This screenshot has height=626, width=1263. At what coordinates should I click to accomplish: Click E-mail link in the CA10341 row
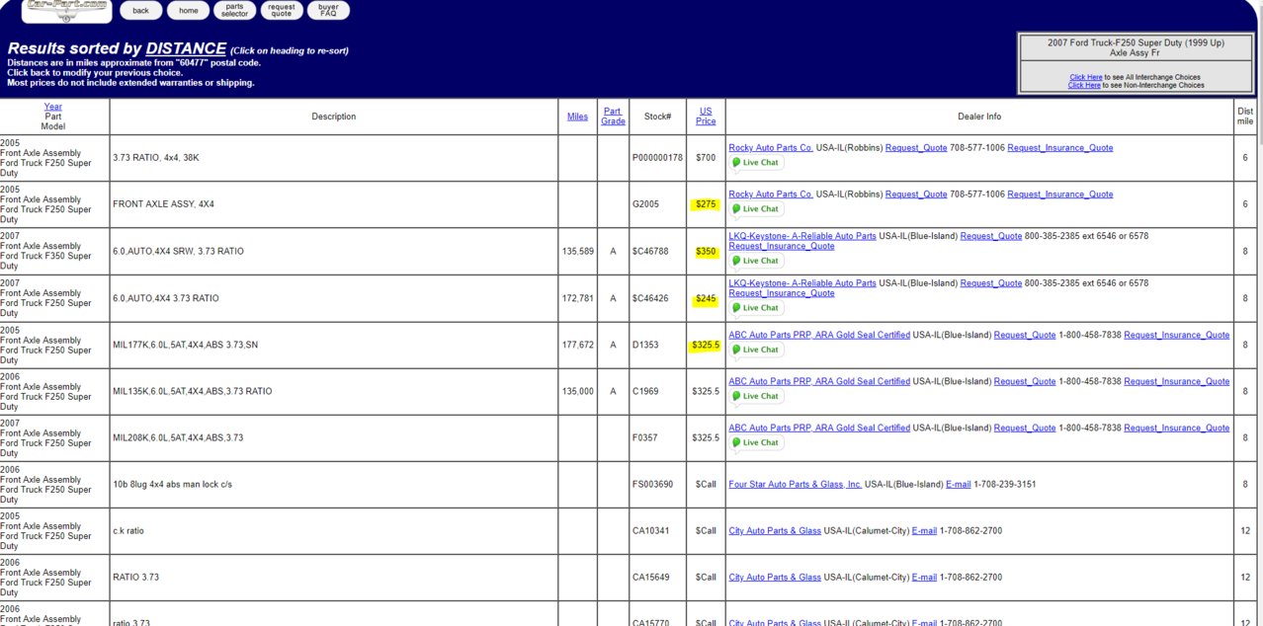(924, 531)
